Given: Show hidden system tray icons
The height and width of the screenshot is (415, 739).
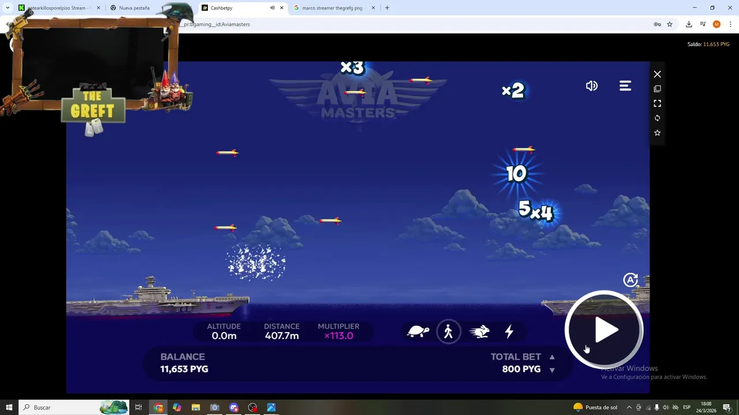Looking at the screenshot, I should 629,408.
